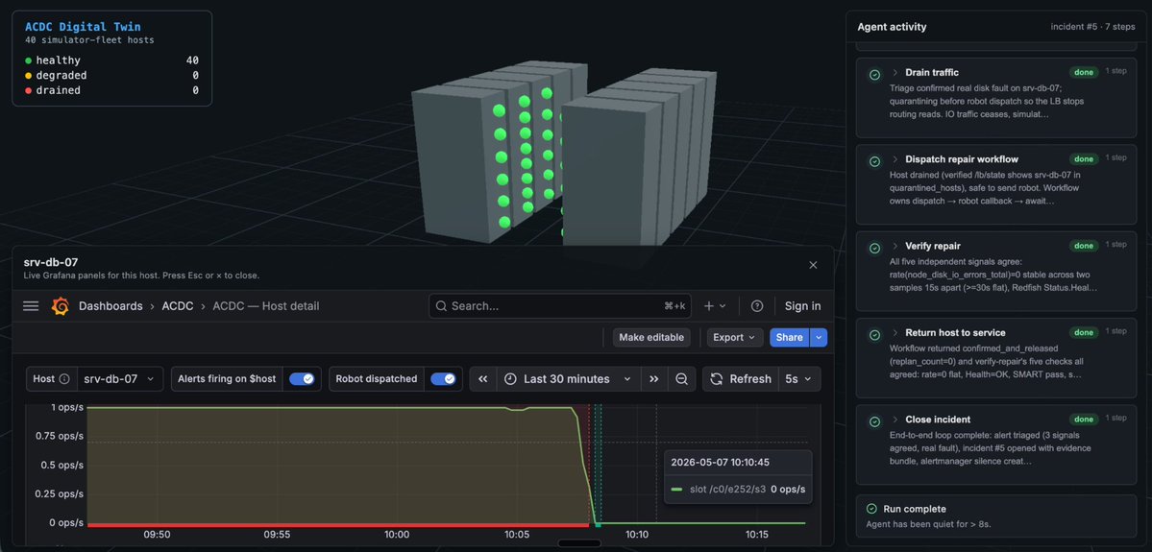Click the Host variable info icon

click(x=64, y=379)
